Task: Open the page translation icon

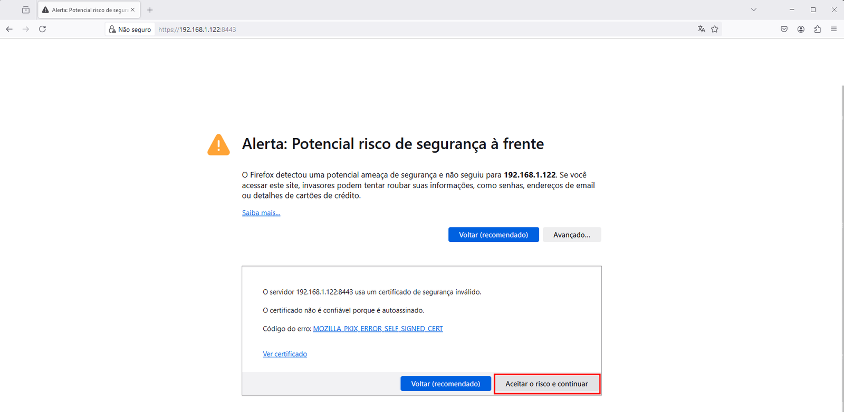Action: [701, 29]
